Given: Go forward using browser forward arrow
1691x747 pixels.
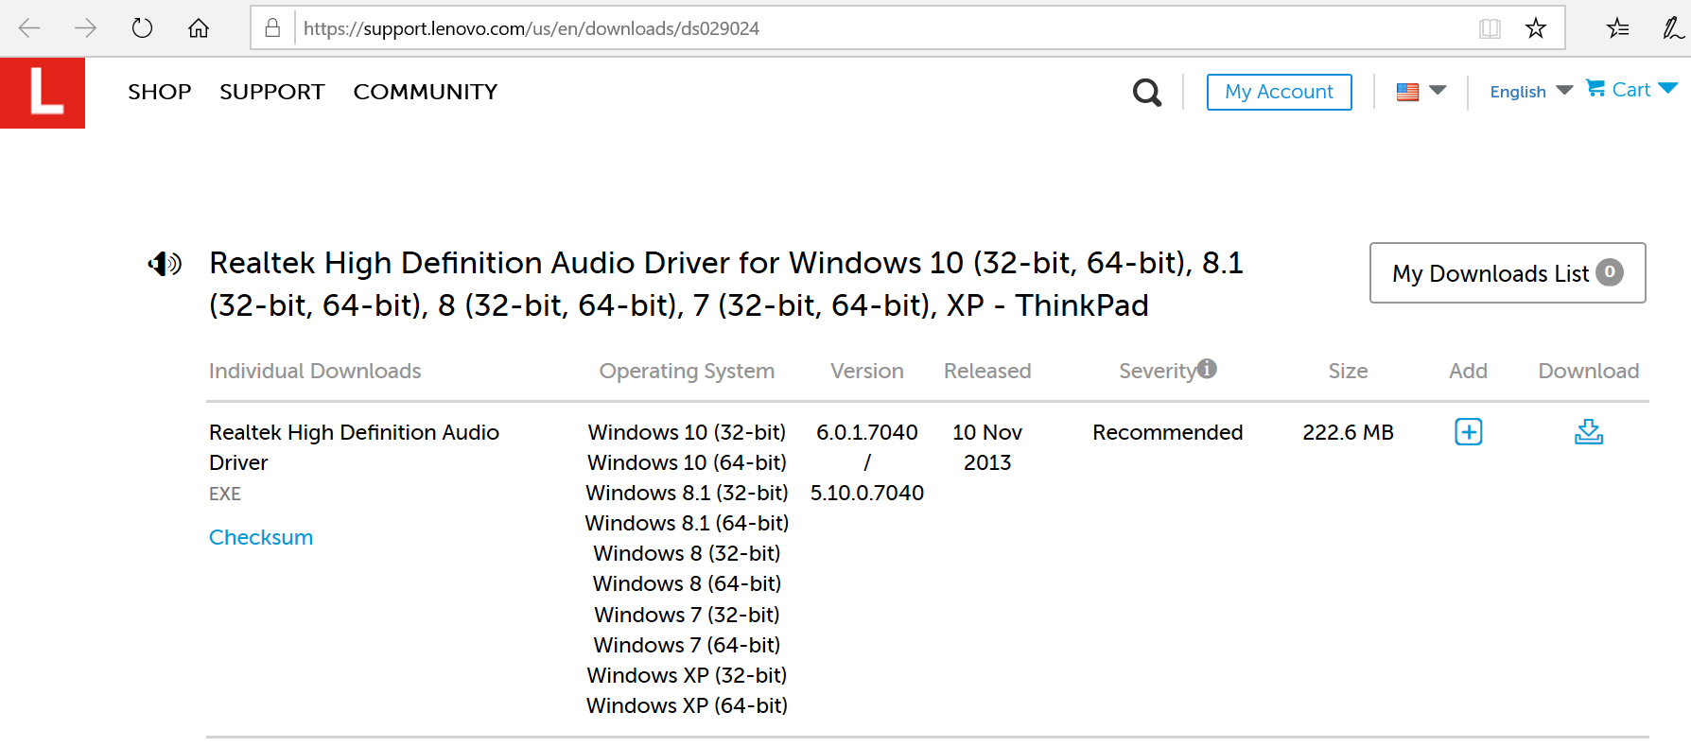Looking at the screenshot, I should pos(85,28).
